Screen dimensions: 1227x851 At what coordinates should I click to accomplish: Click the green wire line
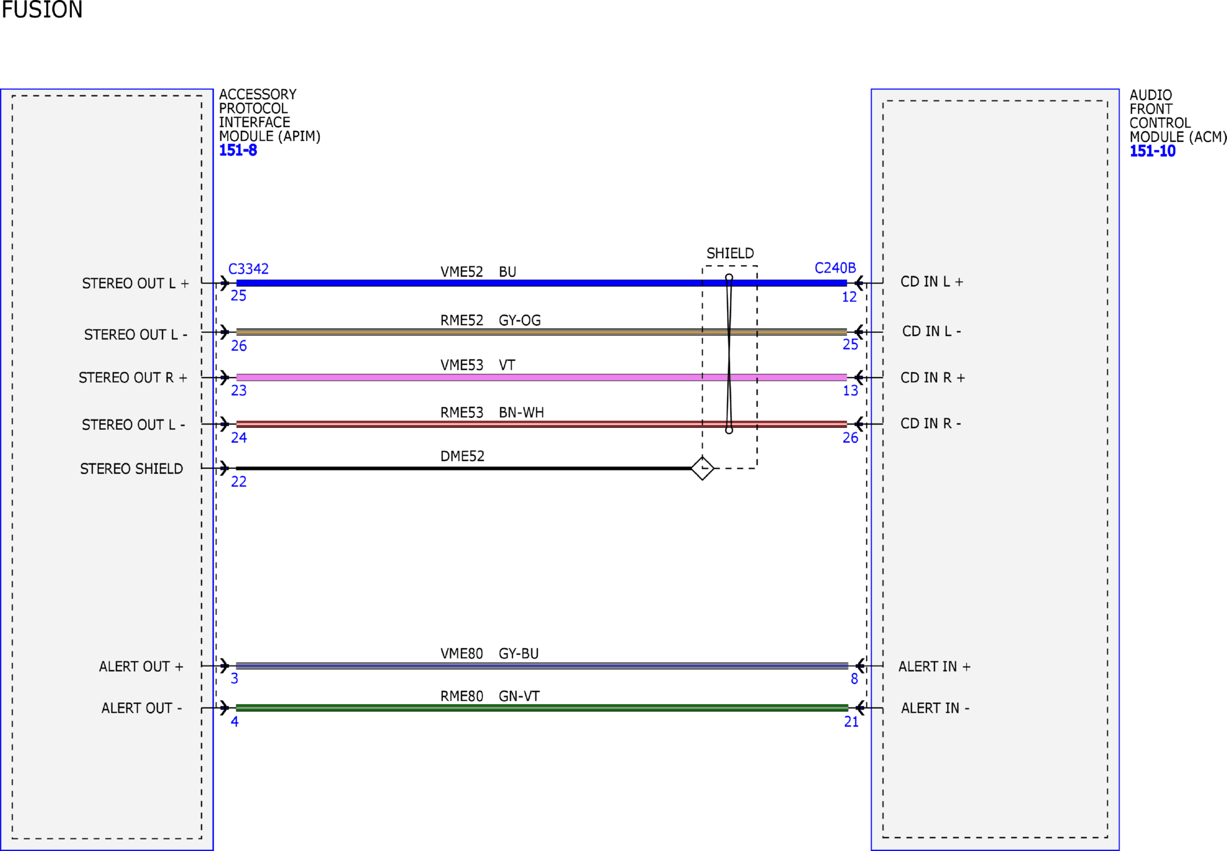tap(542, 708)
